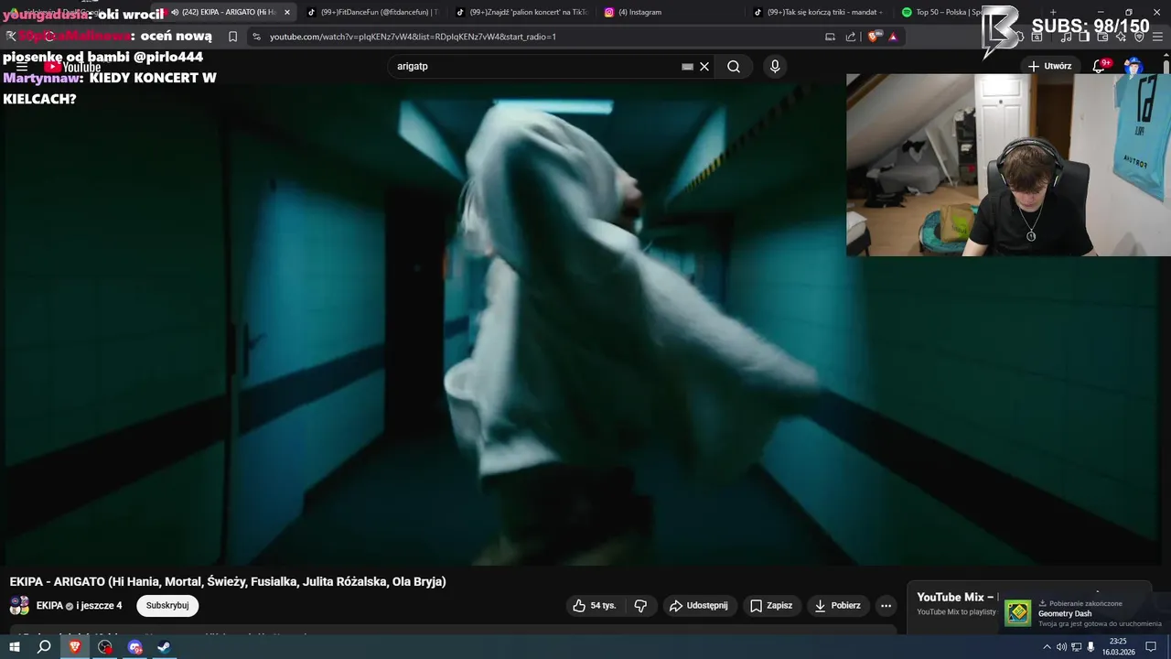This screenshot has width=1171, height=659.
Task: Click the EKIPA channel avatar
Action: point(19,605)
